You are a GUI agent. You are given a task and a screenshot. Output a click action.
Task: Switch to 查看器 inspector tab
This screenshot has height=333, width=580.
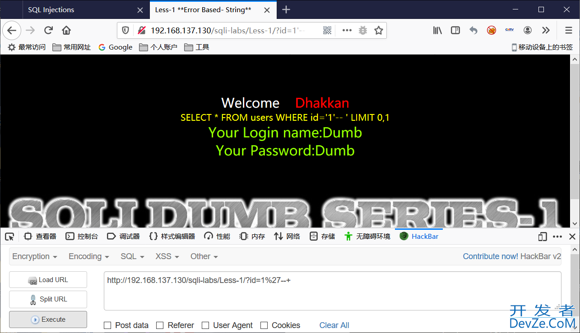(x=40, y=237)
